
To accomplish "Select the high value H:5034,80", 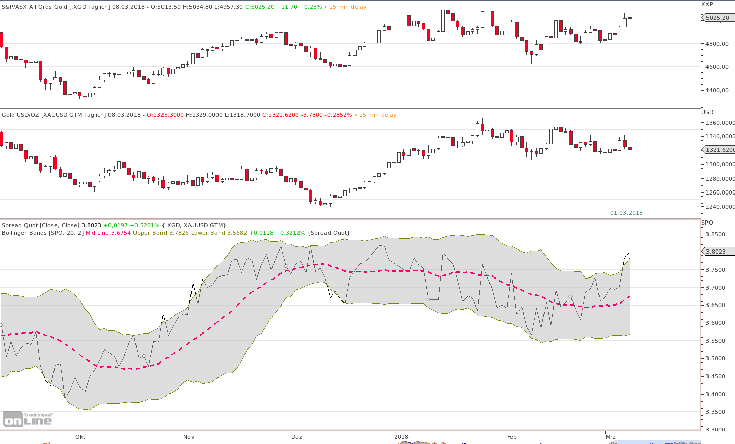I will tap(198, 7).
